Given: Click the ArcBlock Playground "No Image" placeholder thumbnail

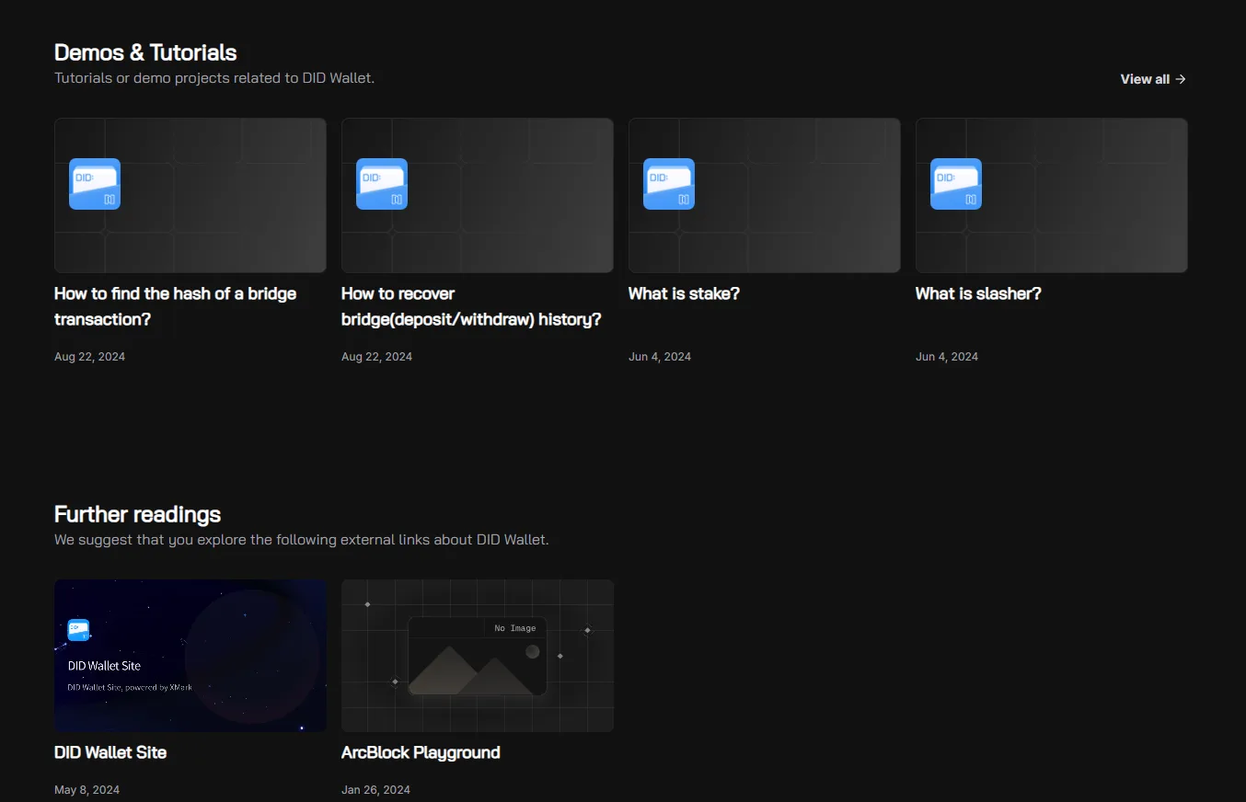Looking at the screenshot, I should (x=478, y=656).
